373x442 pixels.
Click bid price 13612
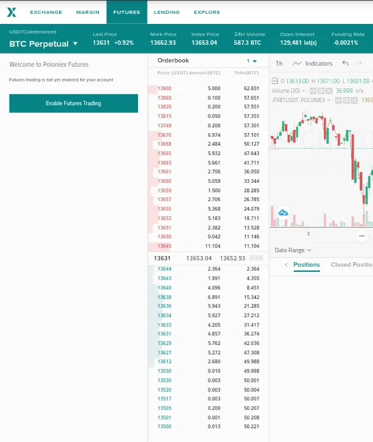coord(164,361)
